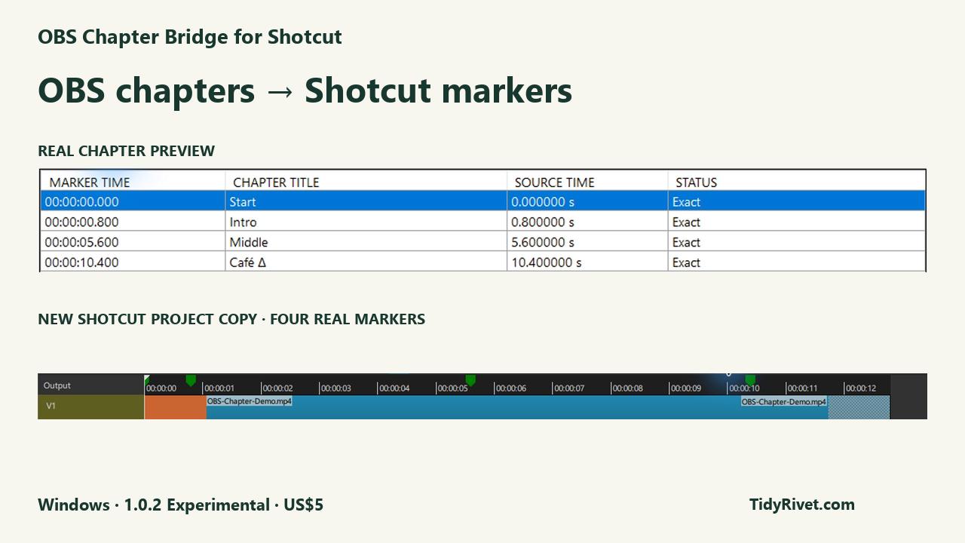Screen dimensions: 965x543
Task: Click the 00:00:07 timecode on the ruler
Action: coord(570,388)
